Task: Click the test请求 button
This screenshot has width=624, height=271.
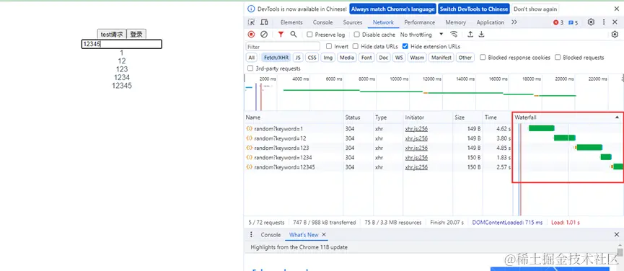Action: tap(112, 35)
